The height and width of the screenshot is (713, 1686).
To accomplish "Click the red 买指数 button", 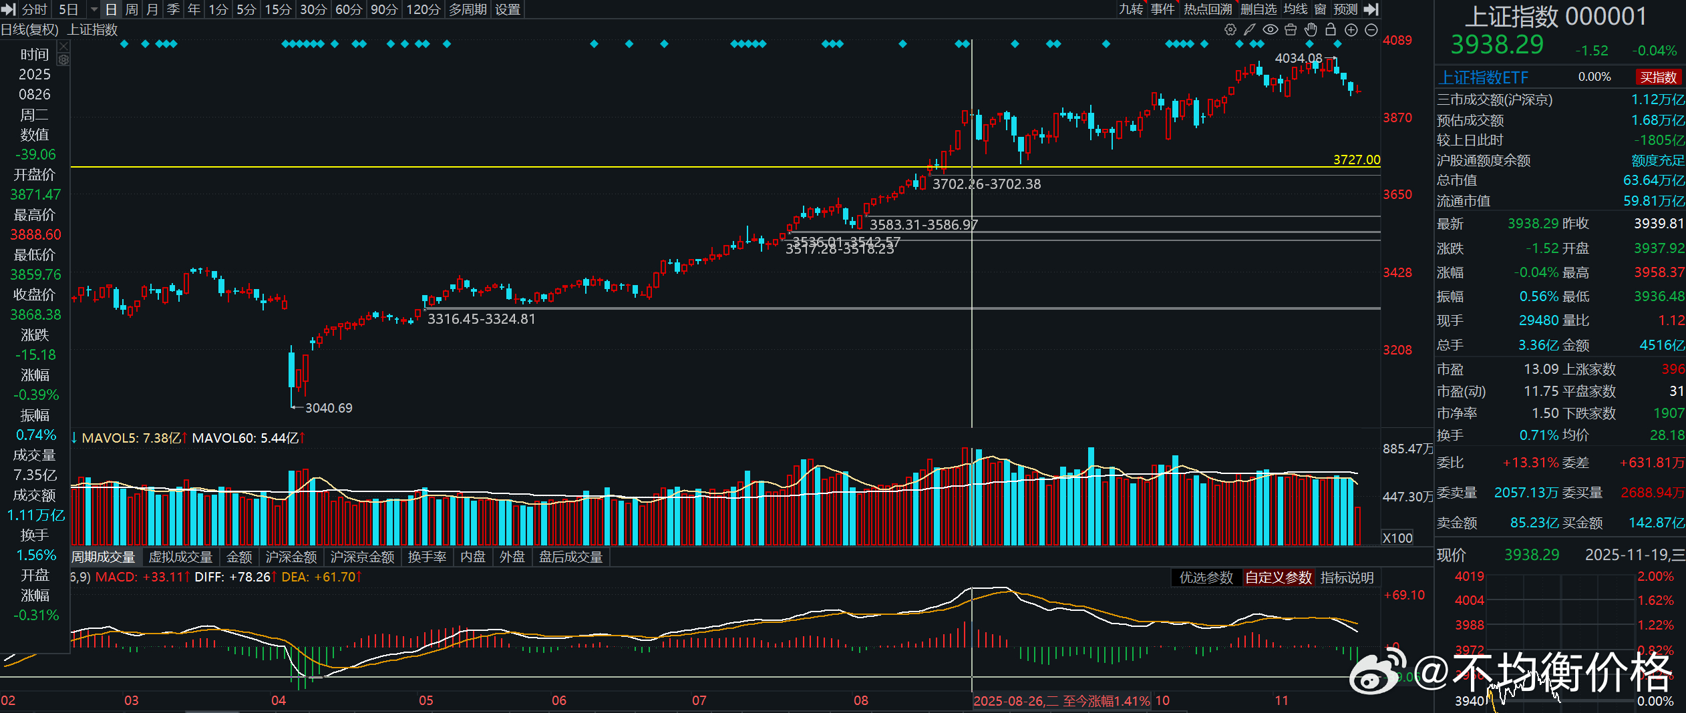I will coord(1659,77).
